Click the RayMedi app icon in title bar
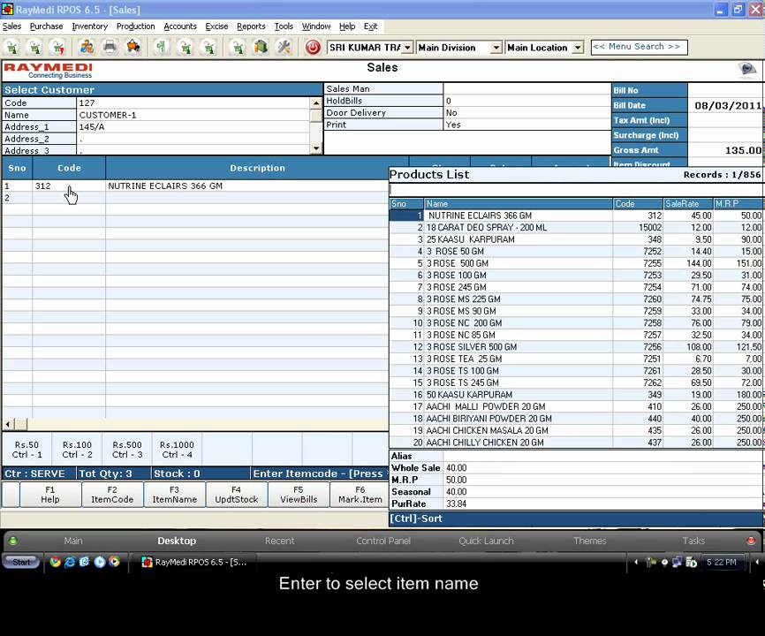Image resolution: width=765 pixels, height=636 pixels. (7, 9)
